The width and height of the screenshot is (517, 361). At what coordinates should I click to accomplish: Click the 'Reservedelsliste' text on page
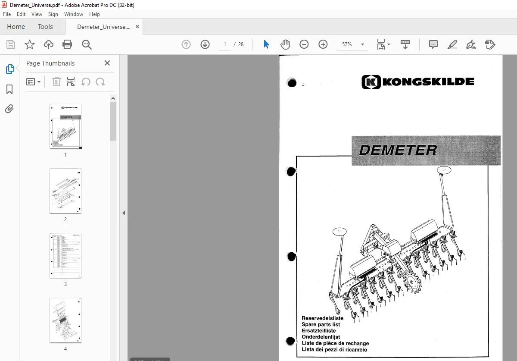click(322, 318)
